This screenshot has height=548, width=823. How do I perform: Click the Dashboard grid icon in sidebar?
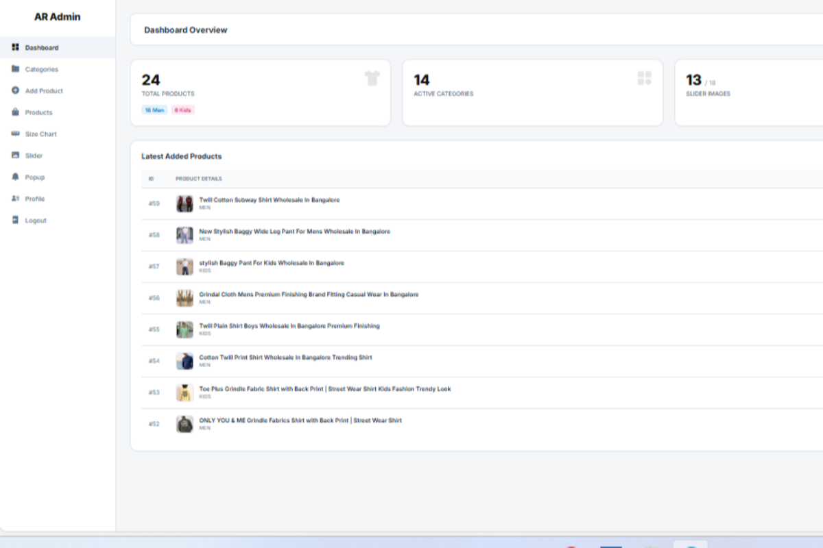point(15,47)
